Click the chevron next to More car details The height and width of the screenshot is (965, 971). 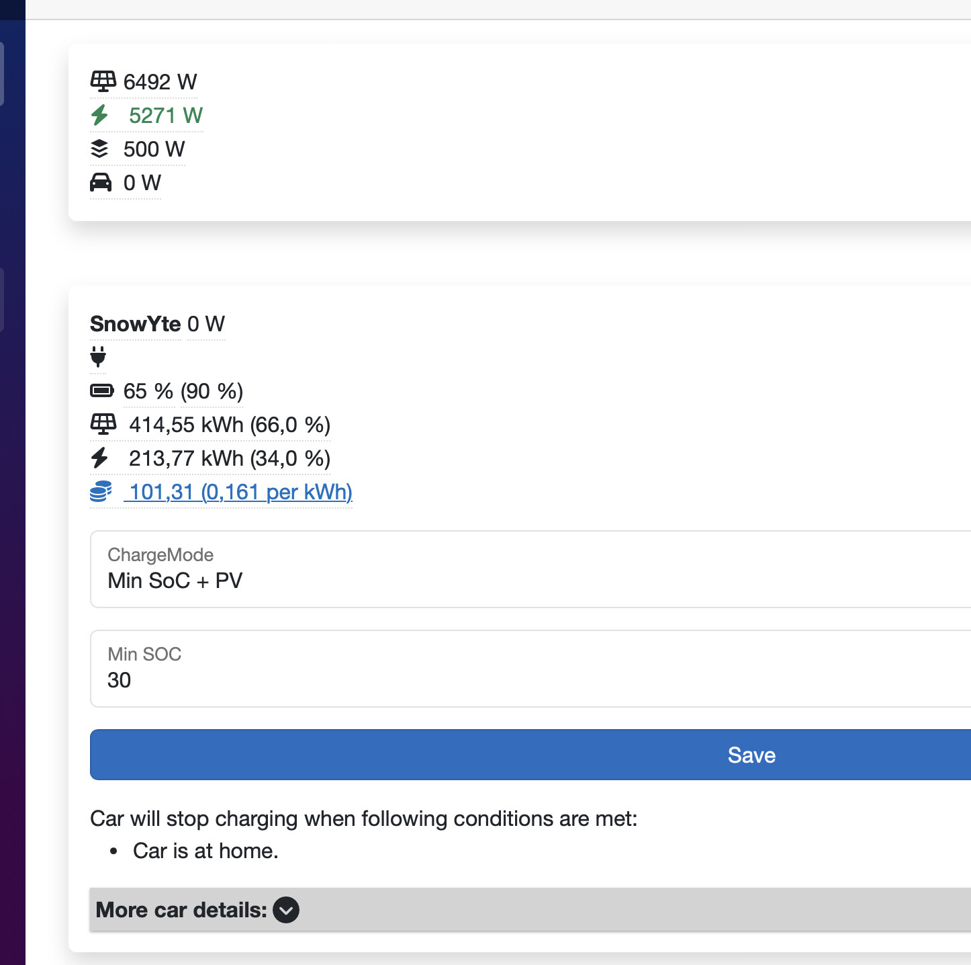click(x=286, y=910)
